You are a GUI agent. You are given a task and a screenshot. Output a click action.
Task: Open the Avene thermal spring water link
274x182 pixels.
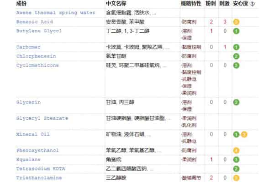pos(56,13)
